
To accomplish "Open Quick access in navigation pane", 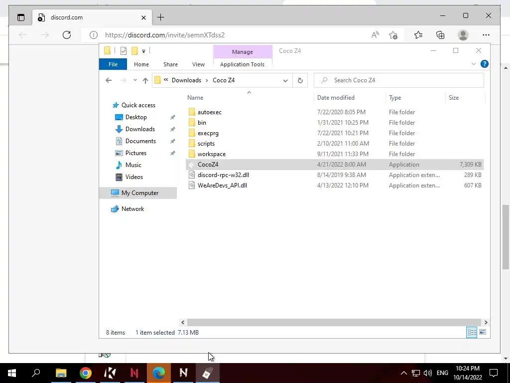I will [x=138, y=105].
